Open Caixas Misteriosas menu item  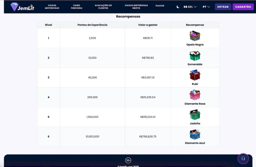click(52, 7)
